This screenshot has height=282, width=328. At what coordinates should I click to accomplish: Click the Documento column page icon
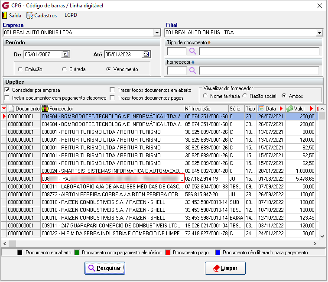coord(11,109)
